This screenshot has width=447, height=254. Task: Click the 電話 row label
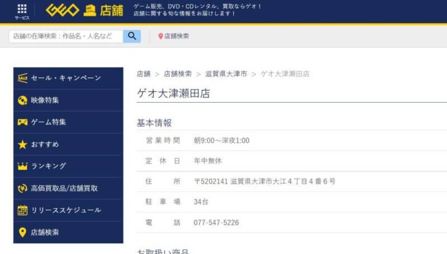tap(163, 223)
